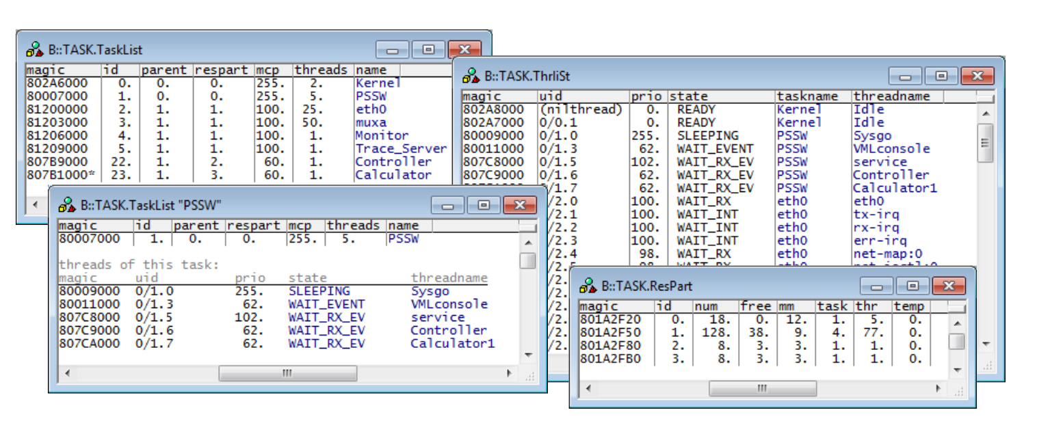1037x421 pixels.
Task: Click the taskname column header in TASK.ThrliSt
Action: click(814, 96)
